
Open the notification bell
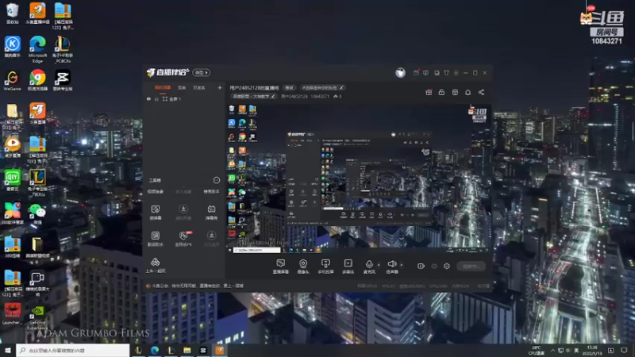click(x=468, y=92)
